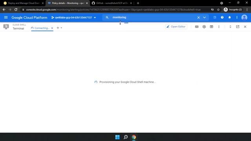Open the account avatar menu
This screenshot has height=141, width=251.
click(244, 17)
